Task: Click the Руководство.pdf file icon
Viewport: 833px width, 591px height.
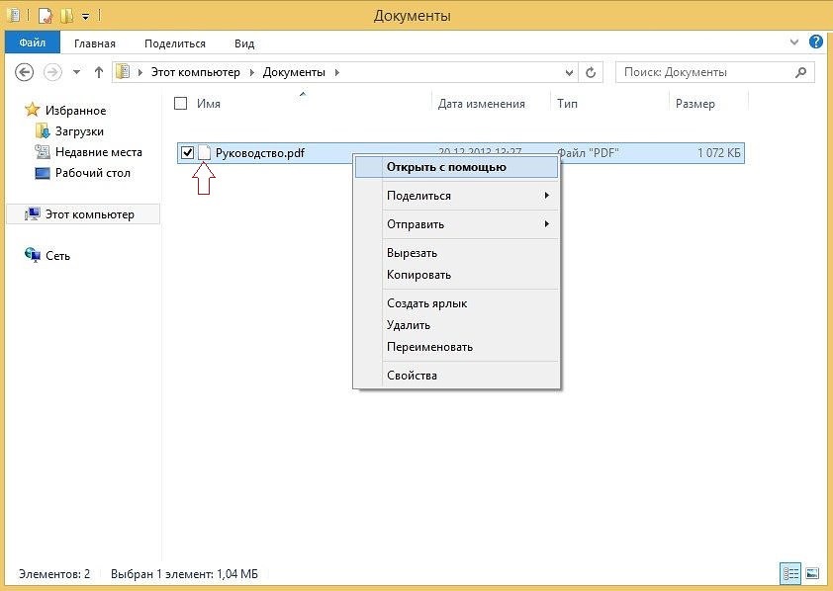Action: 205,153
